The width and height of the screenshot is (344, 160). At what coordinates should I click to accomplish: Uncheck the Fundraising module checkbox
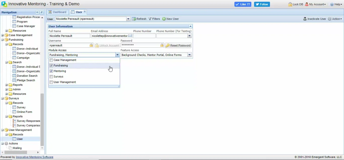click(x=51, y=65)
